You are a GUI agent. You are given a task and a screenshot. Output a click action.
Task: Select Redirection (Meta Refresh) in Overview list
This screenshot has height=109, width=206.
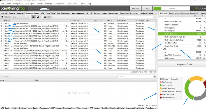[x=175, y=40]
